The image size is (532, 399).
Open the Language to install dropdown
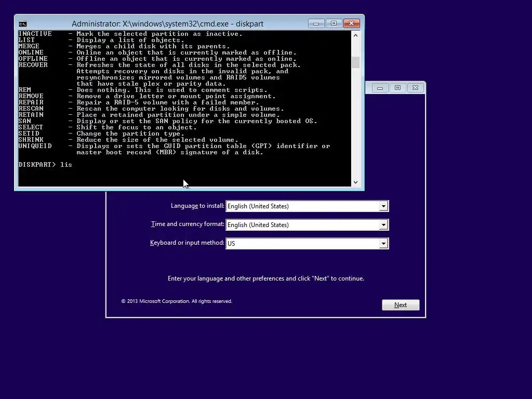point(307,206)
